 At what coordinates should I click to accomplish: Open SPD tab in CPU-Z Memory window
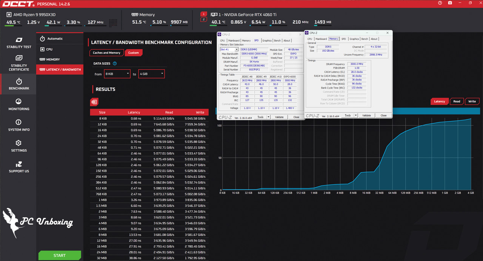pyautogui.click(x=343, y=39)
